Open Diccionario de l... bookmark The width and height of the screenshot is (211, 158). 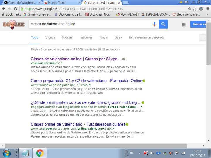click(69, 14)
